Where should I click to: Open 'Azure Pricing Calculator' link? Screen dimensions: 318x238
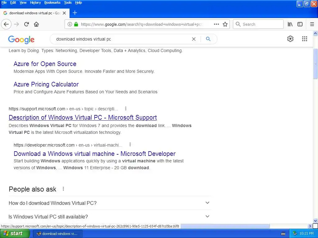(46, 84)
